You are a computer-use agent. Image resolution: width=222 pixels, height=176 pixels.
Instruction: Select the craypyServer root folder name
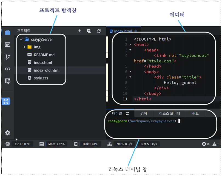(42, 39)
